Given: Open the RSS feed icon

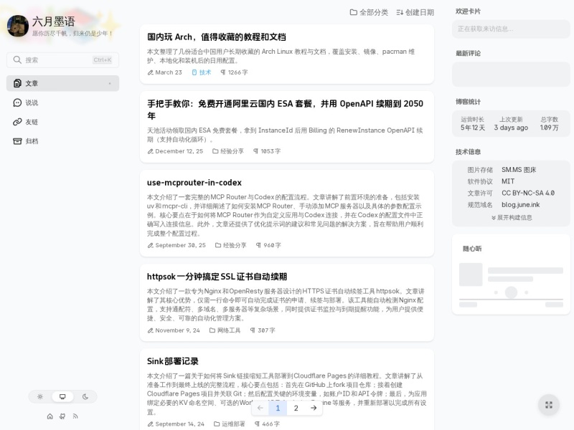Looking at the screenshot, I should pyautogui.click(x=75, y=416).
